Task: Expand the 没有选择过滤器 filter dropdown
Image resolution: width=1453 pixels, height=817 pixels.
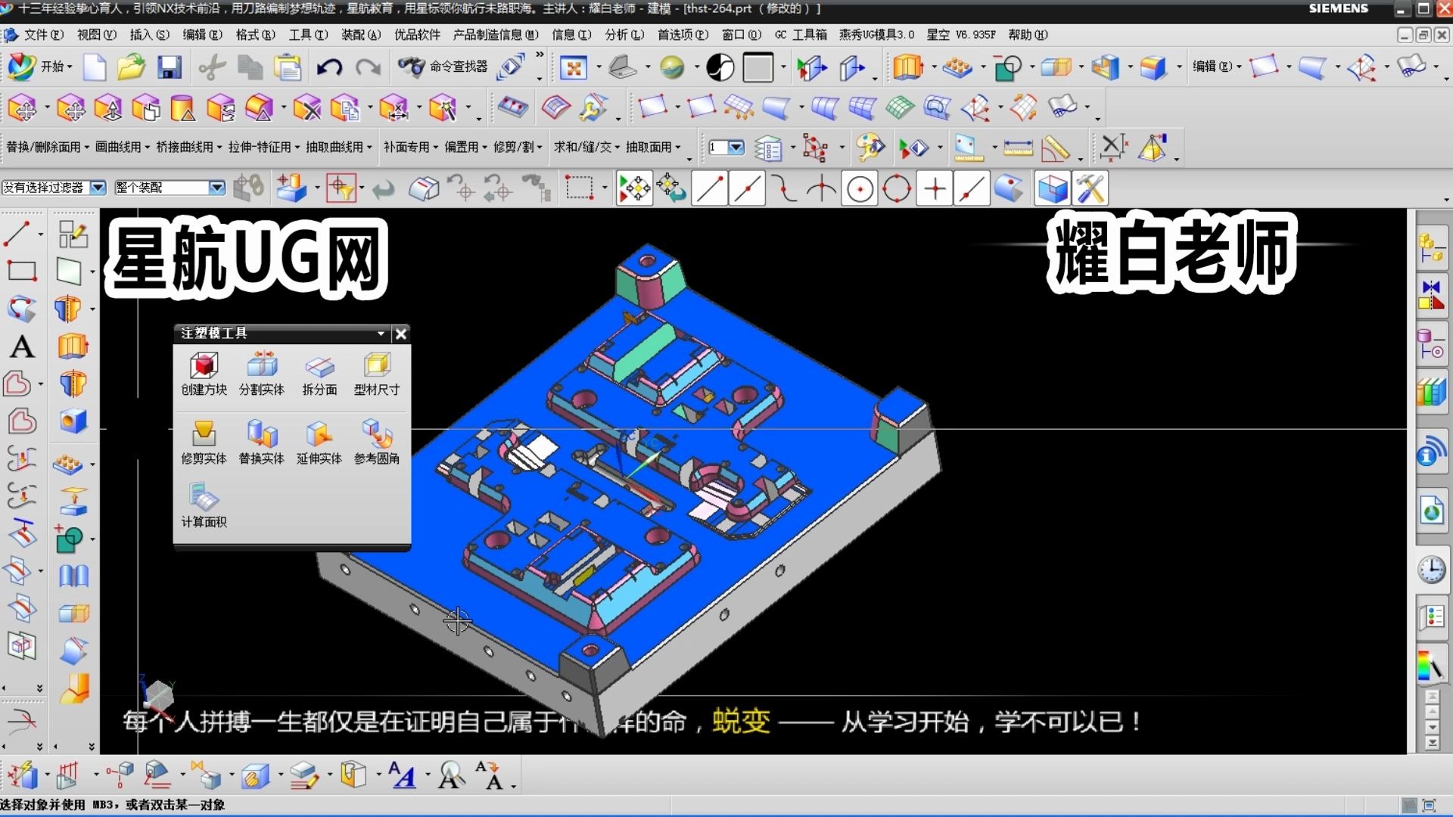Action: click(98, 188)
